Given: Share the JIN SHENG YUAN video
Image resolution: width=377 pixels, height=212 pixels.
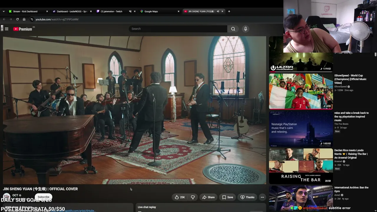Looking at the screenshot, I should pos(208,197).
